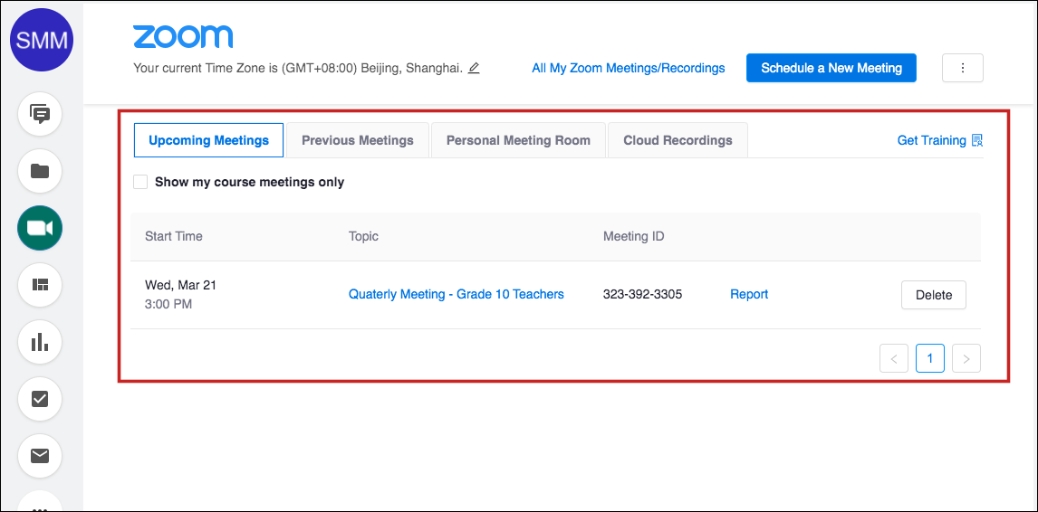Enable Show my course meetings only
Viewport: 1038px width, 512px height.
[x=140, y=182]
